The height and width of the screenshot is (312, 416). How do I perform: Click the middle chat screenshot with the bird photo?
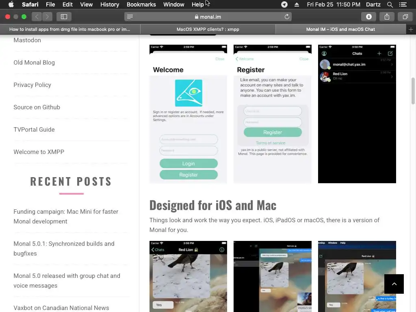tap(273, 276)
